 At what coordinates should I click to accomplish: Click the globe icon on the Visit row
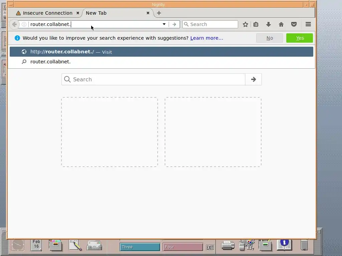[24, 52]
